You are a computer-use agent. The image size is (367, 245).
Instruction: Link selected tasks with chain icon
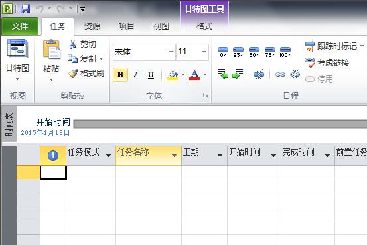click(x=280, y=75)
